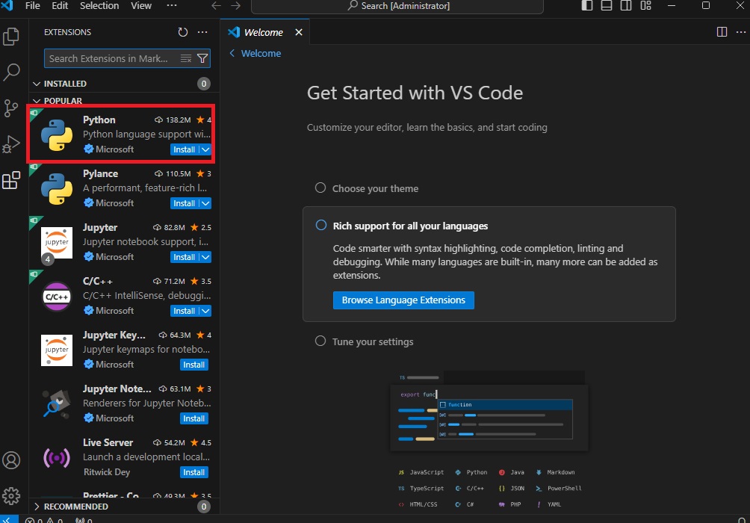Install the Live Server extension
750x523 pixels.
click(194, 472)
